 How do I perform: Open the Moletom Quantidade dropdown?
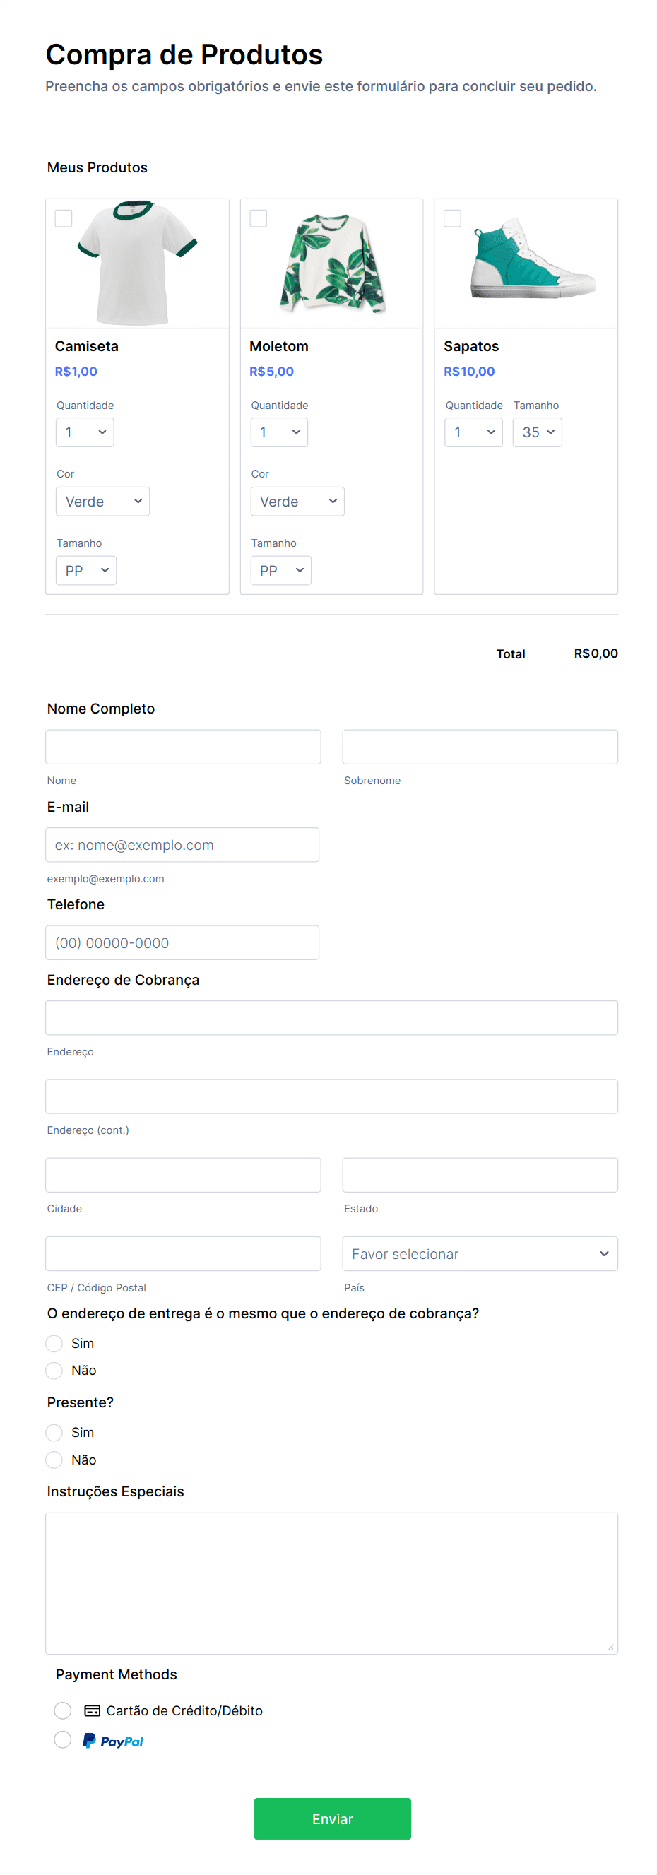pos(278,432)
